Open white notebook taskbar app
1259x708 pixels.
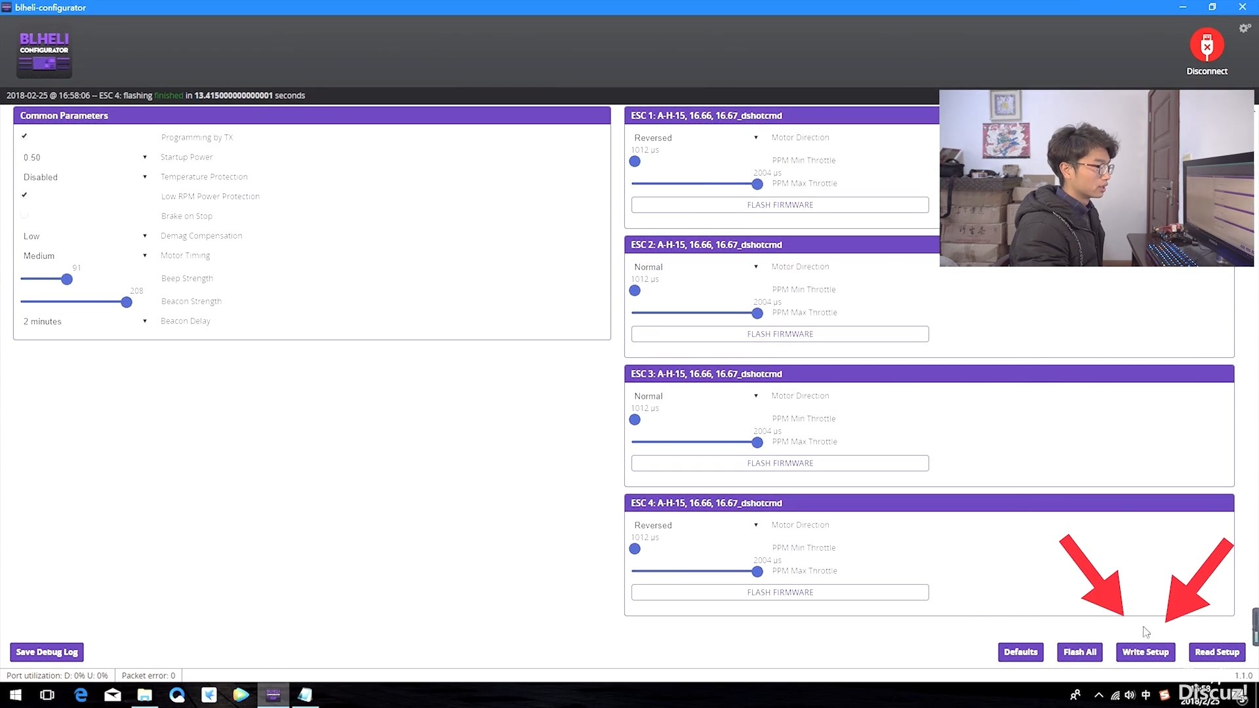(306, 695)
